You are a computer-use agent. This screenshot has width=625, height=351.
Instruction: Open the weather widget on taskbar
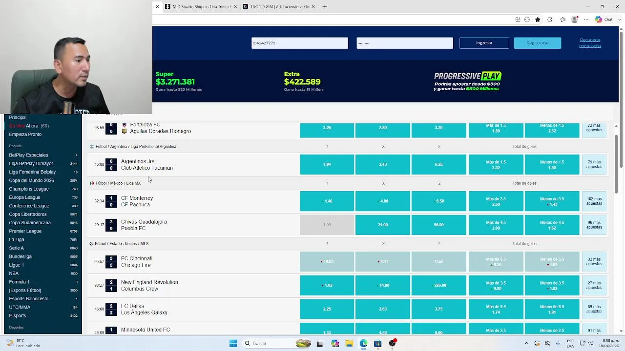tap(23, 343)
